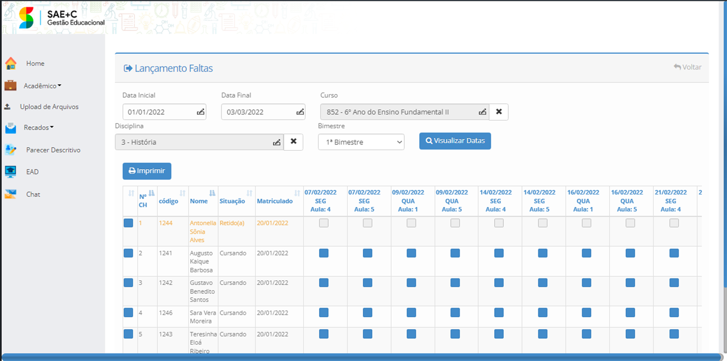The width and height of the screenshot is (727, 361).
Task: Toggle Teresinha's checkbox for 21/02/2022 Aula 4
Action: [674, 334]
